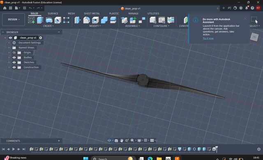Screen dimensions: 263x160
Task: Expand the Named Views node
Action: (x=9, y=48)
